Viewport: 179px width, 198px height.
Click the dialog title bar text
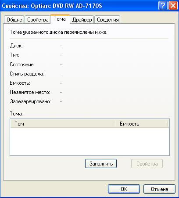(x=52, y=6)
